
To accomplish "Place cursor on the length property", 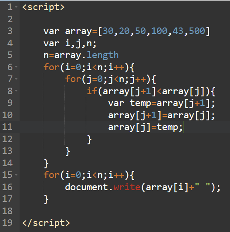I will (x=102, y=55).
